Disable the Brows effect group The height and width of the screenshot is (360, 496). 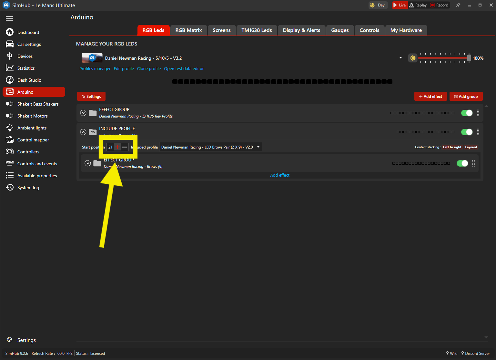(462, 163)
